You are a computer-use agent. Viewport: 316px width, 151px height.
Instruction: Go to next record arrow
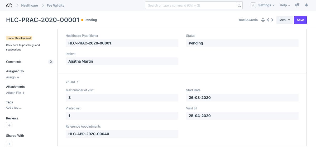[x=272, y=20]
